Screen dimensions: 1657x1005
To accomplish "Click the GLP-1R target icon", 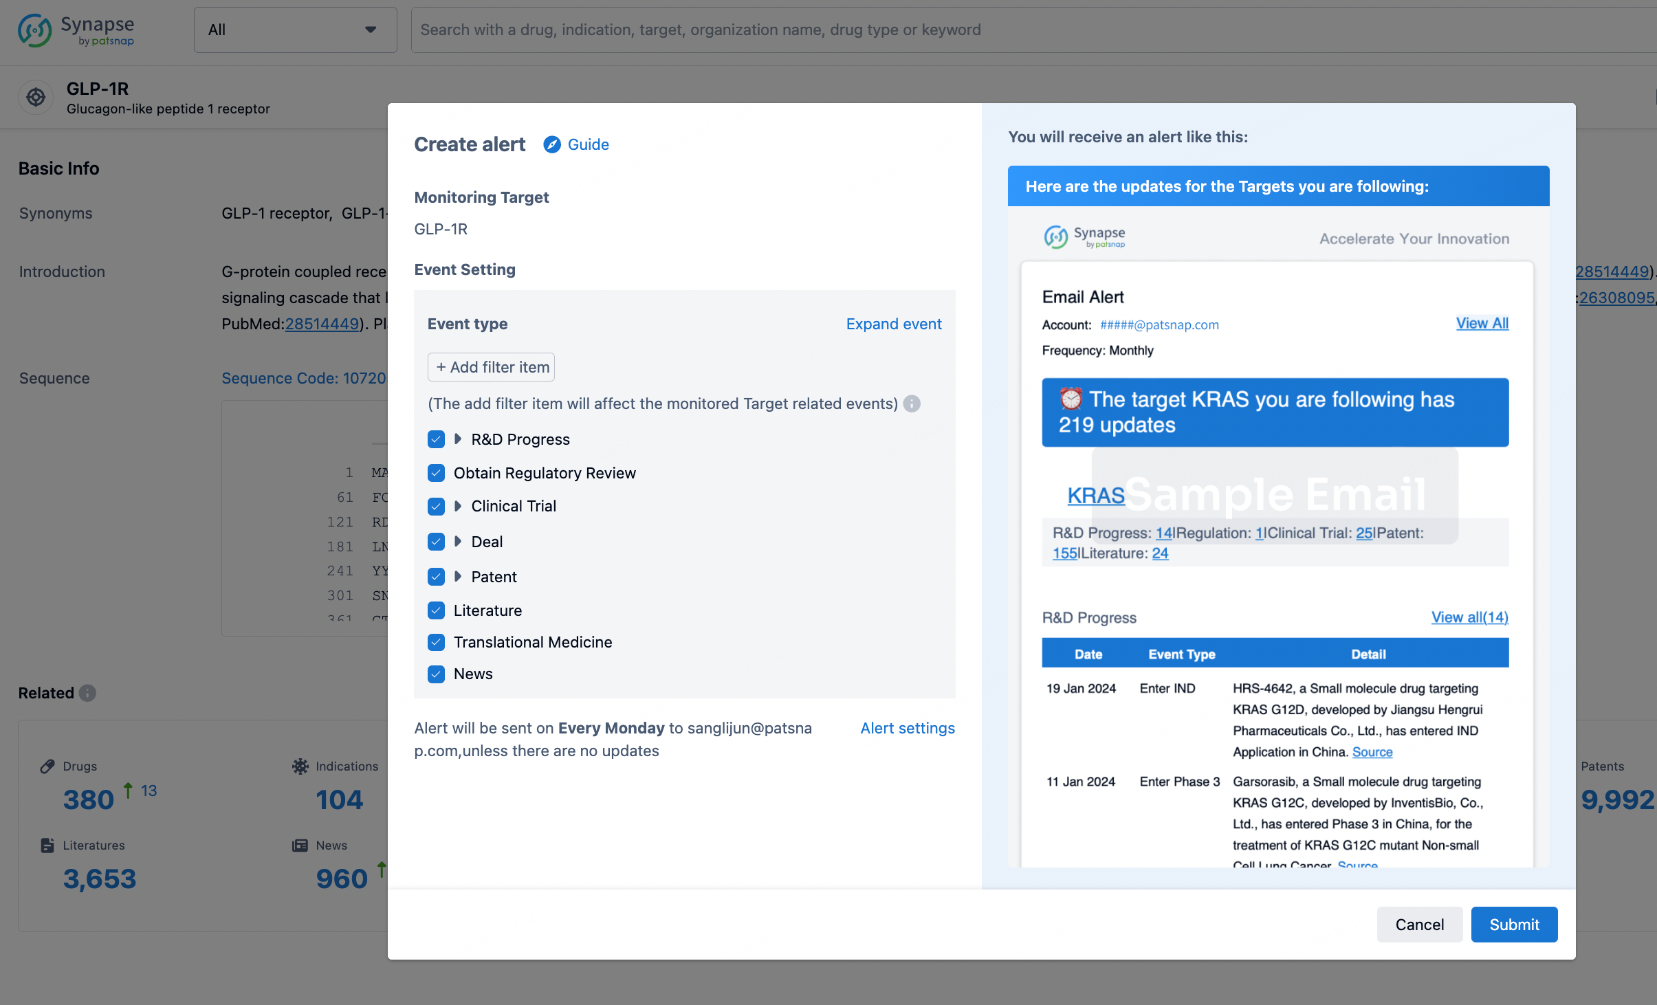I will (x=36, y=98).
